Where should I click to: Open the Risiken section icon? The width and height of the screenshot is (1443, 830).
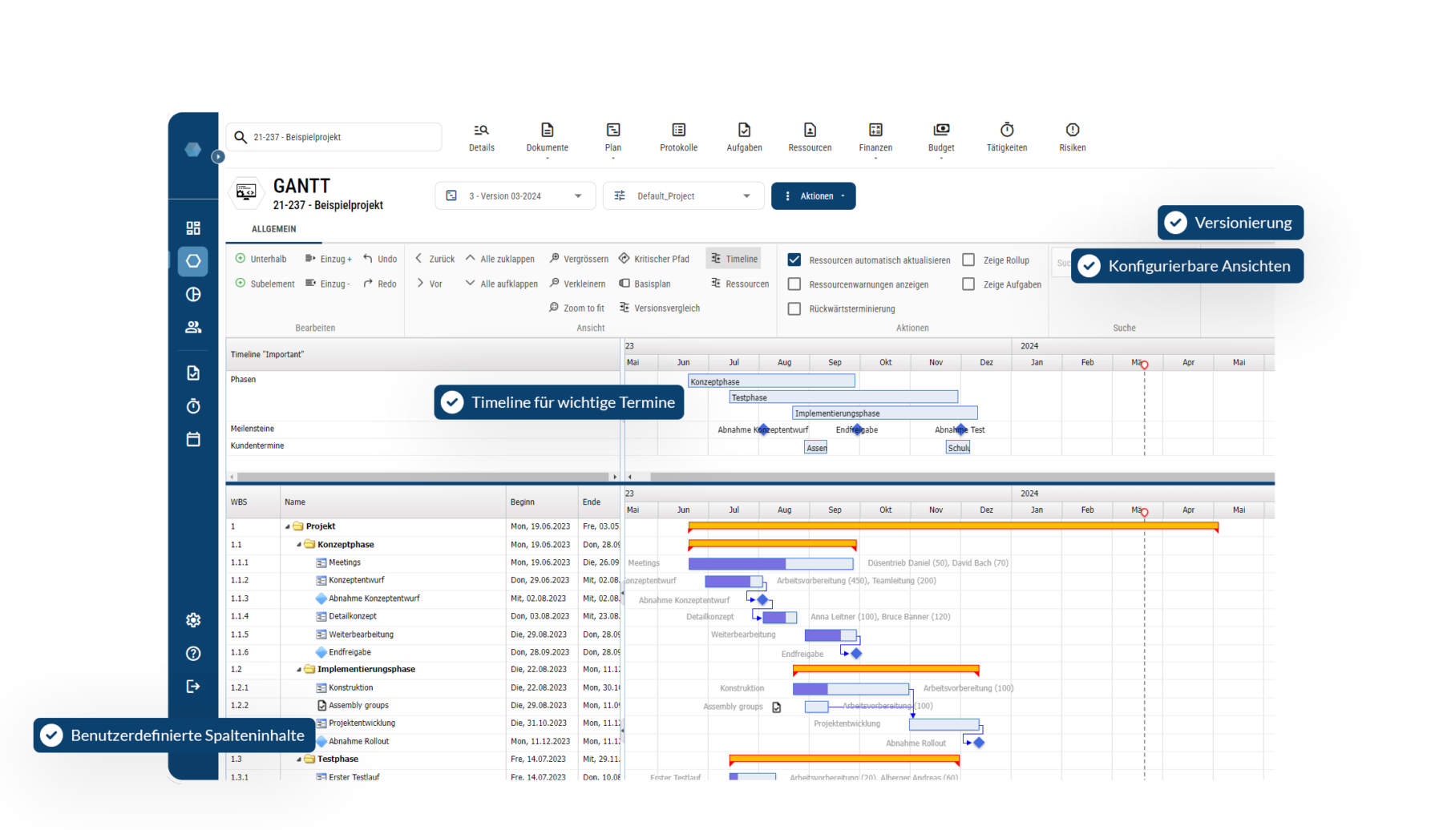(x=1072, y=130)
